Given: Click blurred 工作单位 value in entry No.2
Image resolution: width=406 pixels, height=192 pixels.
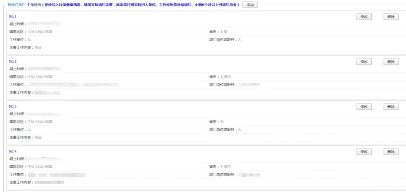Looking at the screenshot, I should coord(74,85).
